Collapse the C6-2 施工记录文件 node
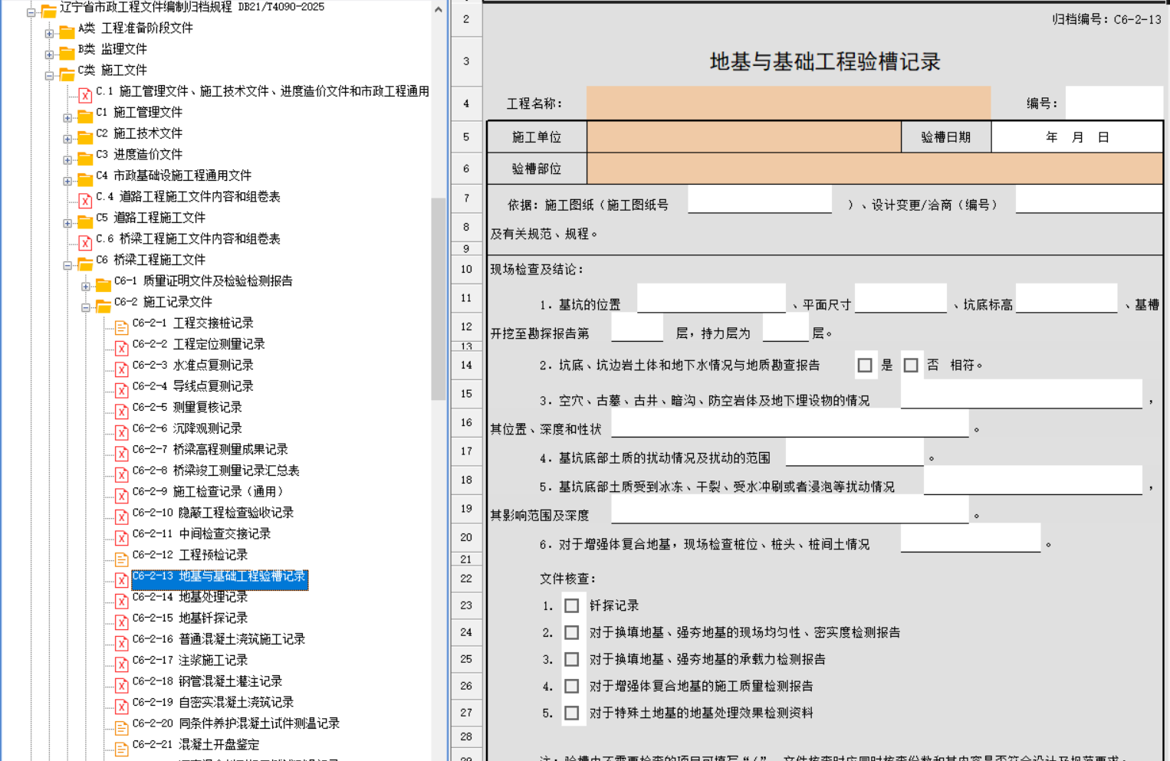Image resolution: width=1170 pixels, height=761 pixels. [x=86, y=307]
